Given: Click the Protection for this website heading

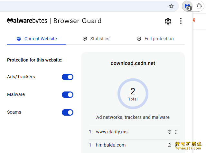Looking at the screenshot, I should [35, 60].
